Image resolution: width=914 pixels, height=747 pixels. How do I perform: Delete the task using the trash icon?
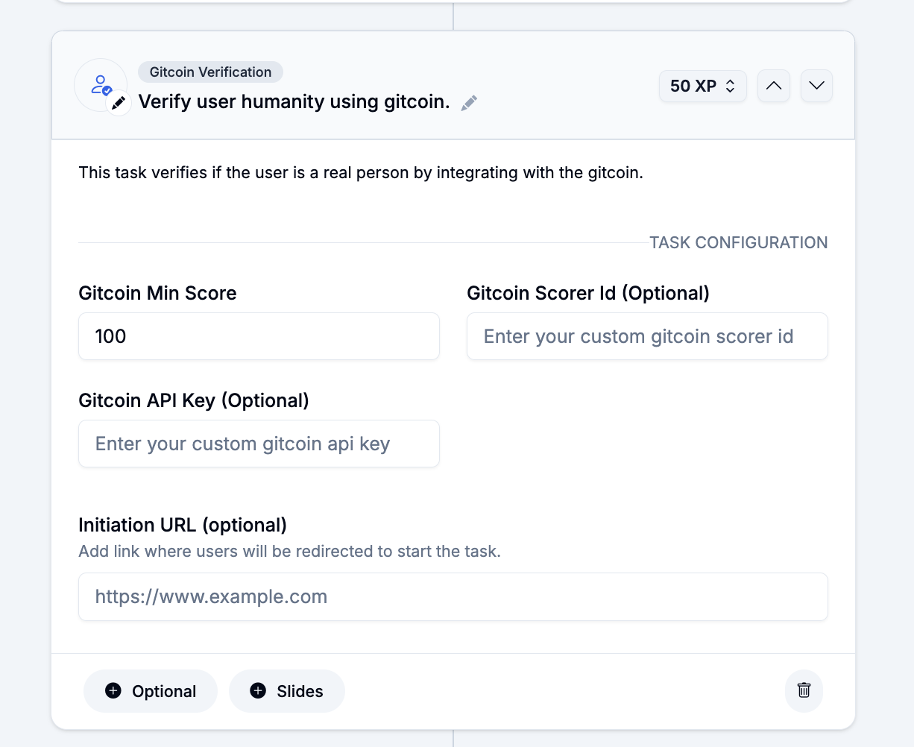click(x=804, y=690)
